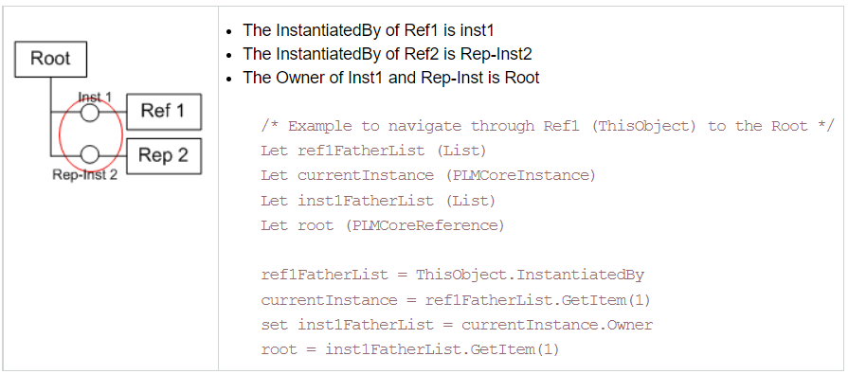
Task: Click the Root box in diagram
Action: [x=50, y=59]
